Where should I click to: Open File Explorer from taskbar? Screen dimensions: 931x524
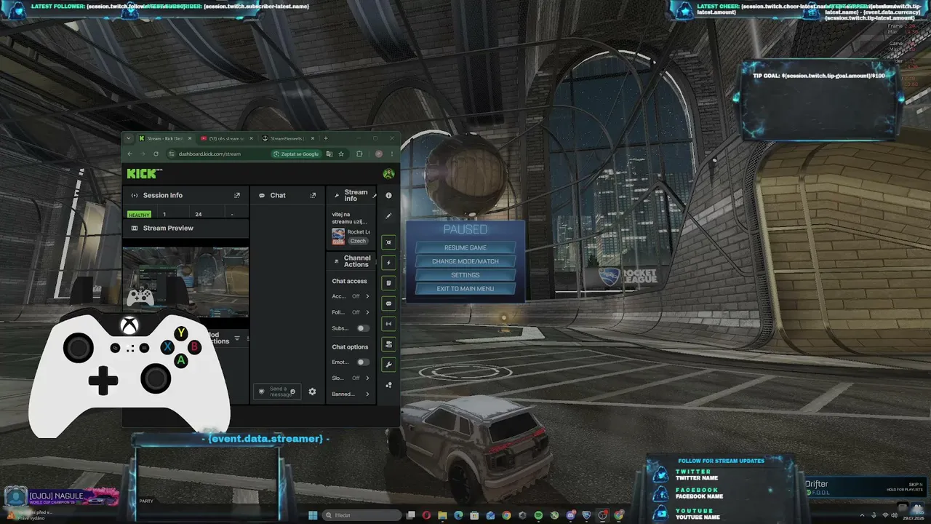(x=442, y=515)
